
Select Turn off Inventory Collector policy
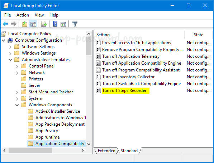pos(128,77)
